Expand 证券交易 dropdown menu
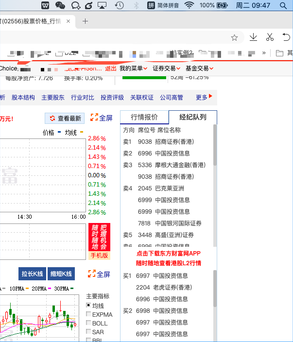Image resolution: width=293 pixels, height=342 pixels. (167, 68)
